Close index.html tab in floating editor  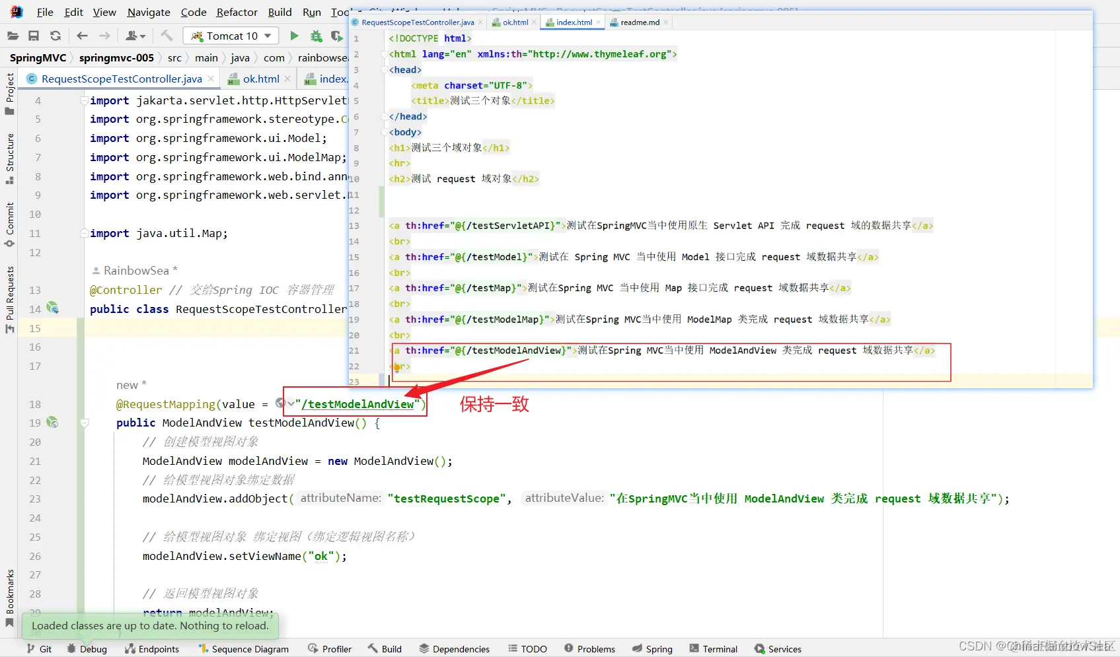coord(599,22)
